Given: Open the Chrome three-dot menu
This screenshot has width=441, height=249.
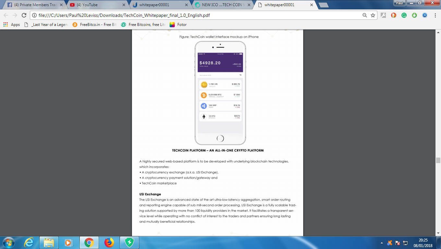Looking at the screenshot, I should click(x=435, y=15).
